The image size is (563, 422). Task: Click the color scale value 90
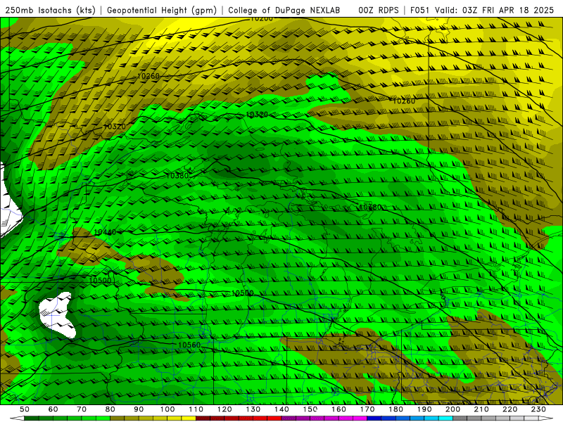139,409
